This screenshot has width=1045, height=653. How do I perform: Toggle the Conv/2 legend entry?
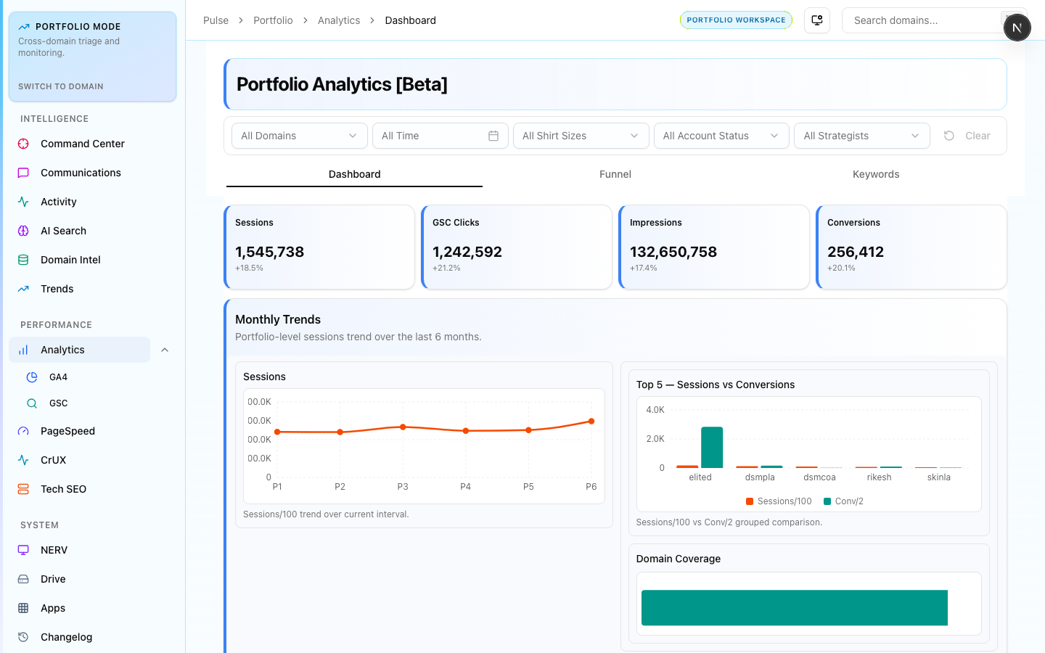(843, 501)
